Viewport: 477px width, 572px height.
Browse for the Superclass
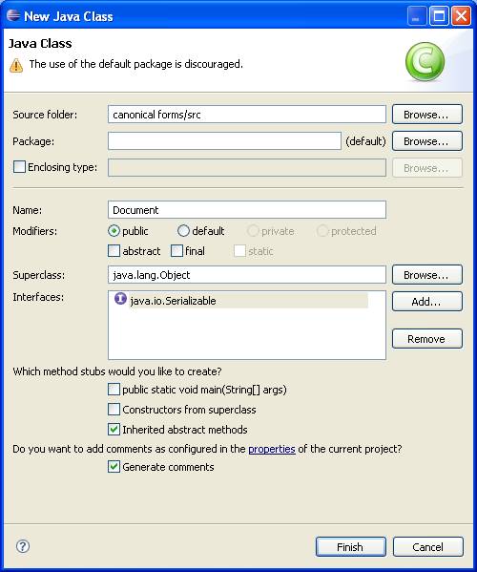pyautogui.click(x=427, y=275)
